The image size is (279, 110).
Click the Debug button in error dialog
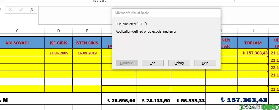pos(179,63)
